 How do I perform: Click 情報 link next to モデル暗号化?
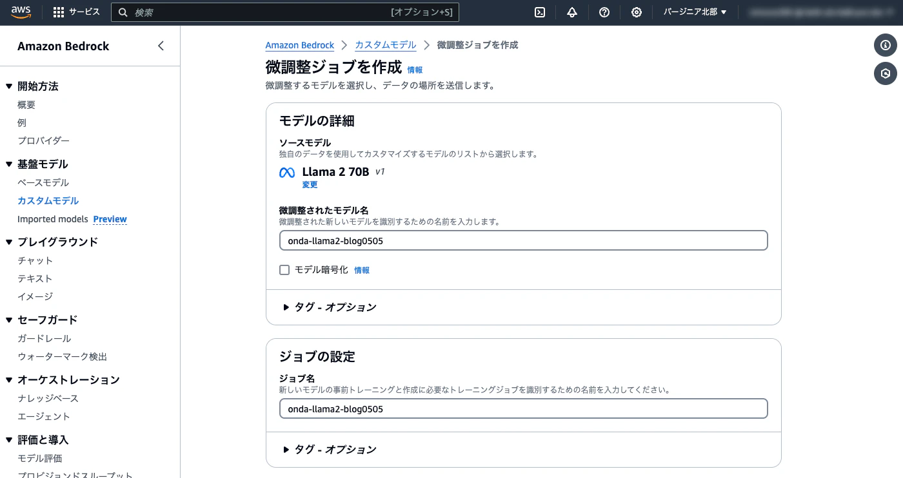[362, 271]
